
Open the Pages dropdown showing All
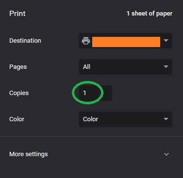[x=126, y=67]
